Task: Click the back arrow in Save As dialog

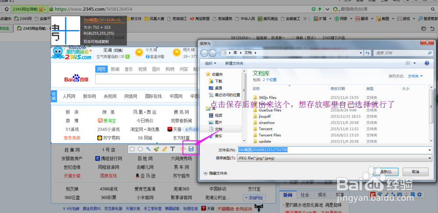Action: (205, 52)
